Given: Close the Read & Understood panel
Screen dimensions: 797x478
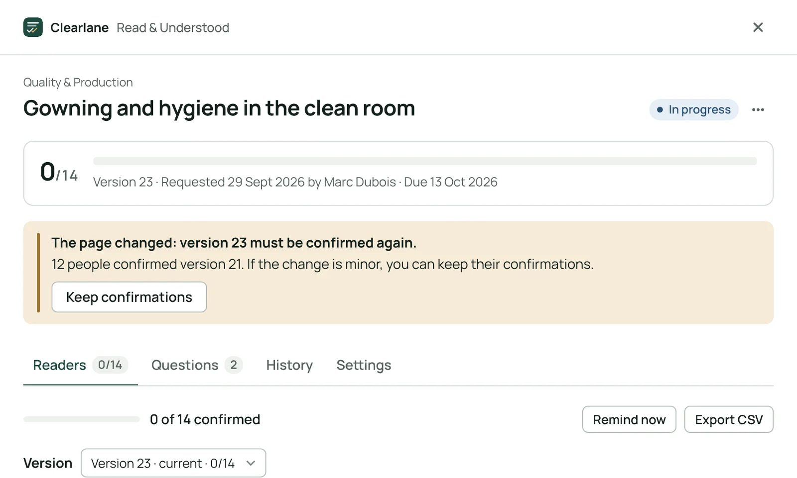Looking at the screenshot, I should (758, 27).
